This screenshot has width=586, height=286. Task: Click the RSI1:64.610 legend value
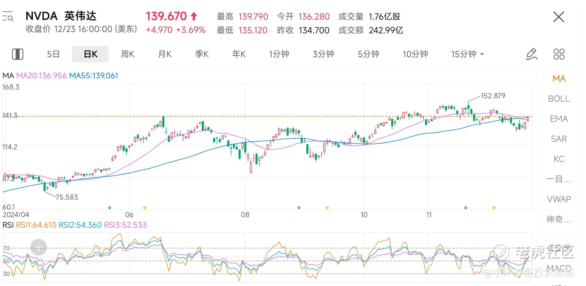(36, 225)
